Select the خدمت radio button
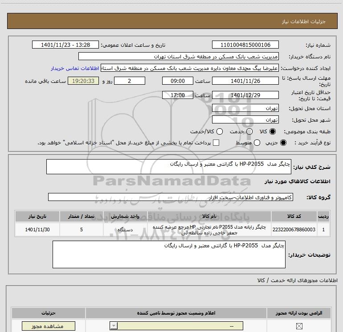The height and width of the screenshot is (332, 343). tap(249, 131)
